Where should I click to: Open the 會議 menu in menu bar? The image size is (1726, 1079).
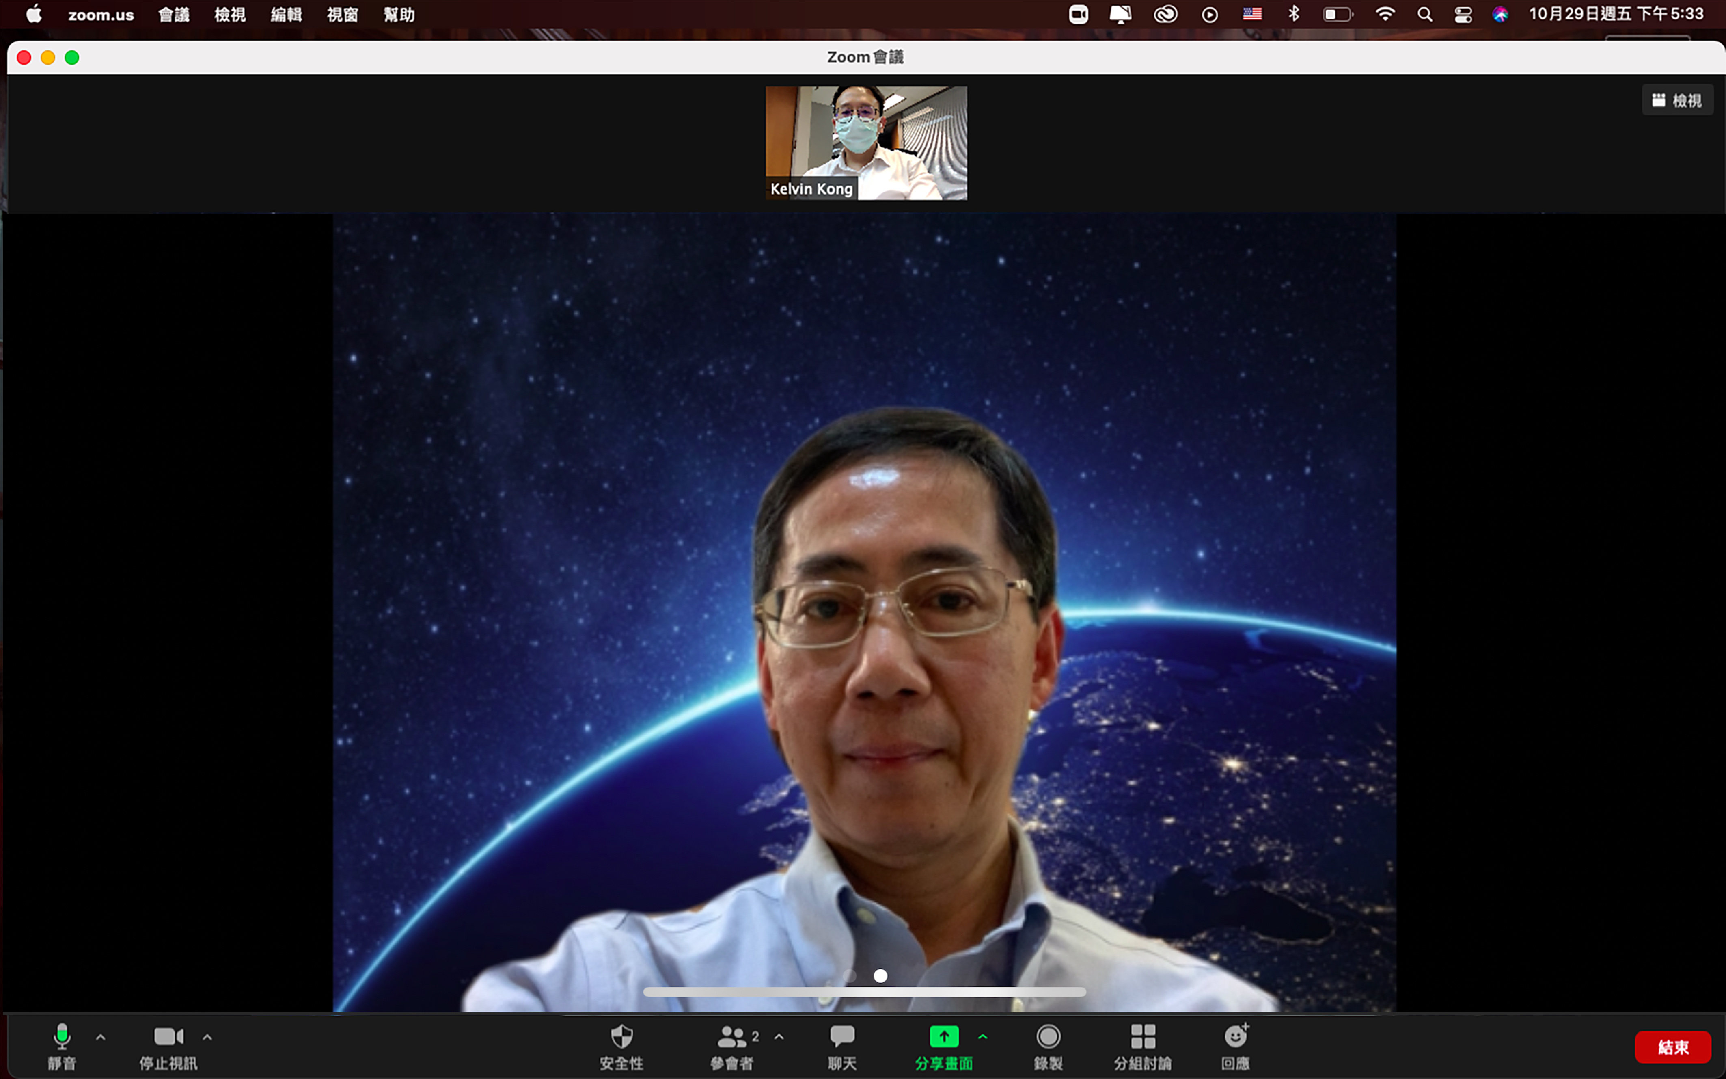coord(173,14)
